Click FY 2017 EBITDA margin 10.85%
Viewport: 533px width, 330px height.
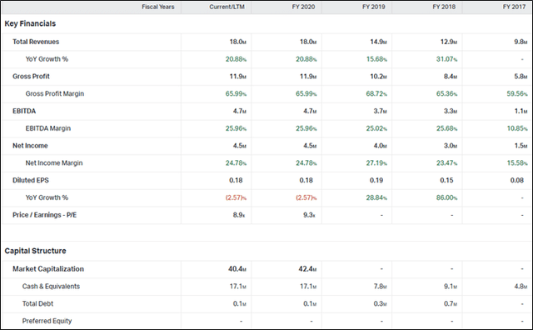517,128
